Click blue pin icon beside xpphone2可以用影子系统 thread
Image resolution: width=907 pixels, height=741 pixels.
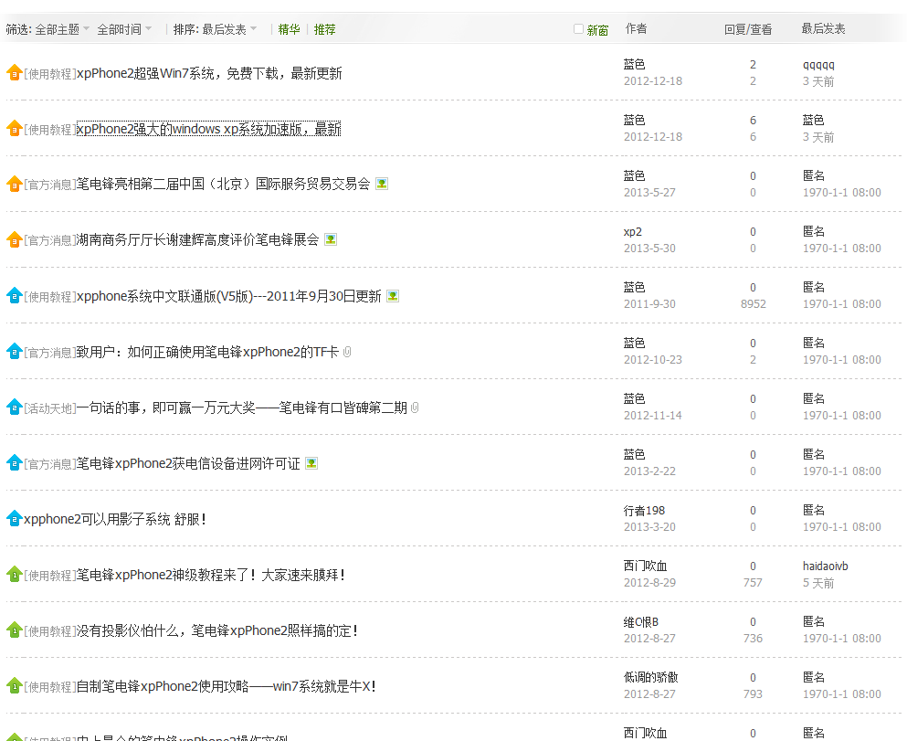pos(14,518)
